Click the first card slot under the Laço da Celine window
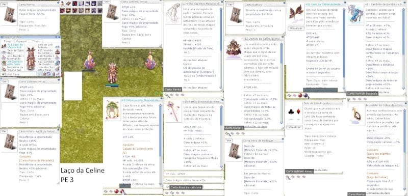Image resolution: width=408 pixels, height=196 pixels. point(289,96)
